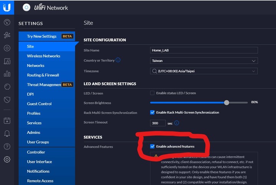Open the Timezone Asia/Taipei dropdown
Screen dimensions: 276x185
point(204,71)
